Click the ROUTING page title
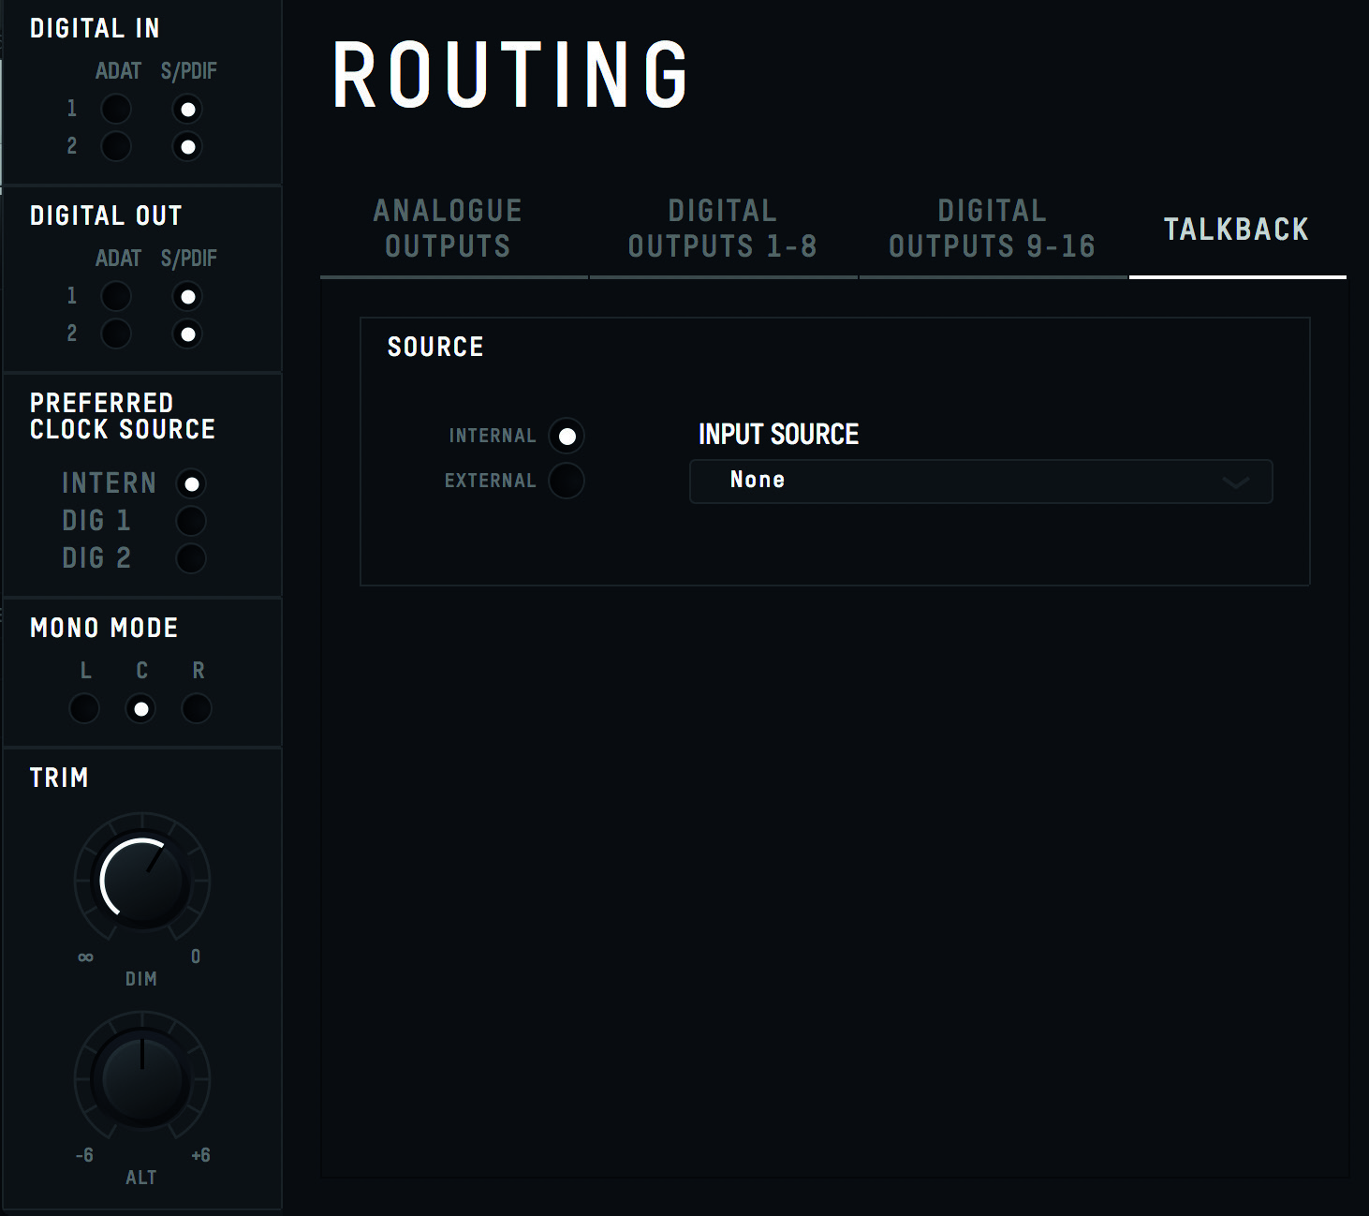The height and width of the screenshot is (1216, 1369). tap(511, 75)
